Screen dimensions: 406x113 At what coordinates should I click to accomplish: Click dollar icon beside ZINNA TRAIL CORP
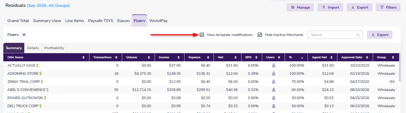point(42,82)
